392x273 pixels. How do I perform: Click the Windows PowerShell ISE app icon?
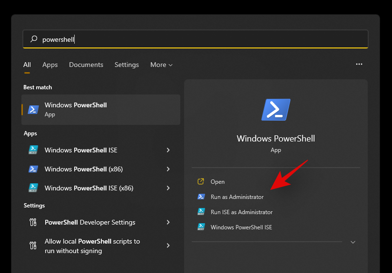tap(33, 150)
